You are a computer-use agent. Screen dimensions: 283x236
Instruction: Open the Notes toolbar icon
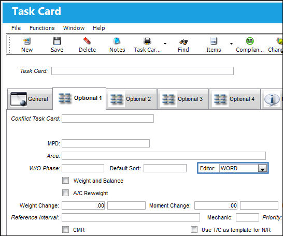(x=117, y=41)
